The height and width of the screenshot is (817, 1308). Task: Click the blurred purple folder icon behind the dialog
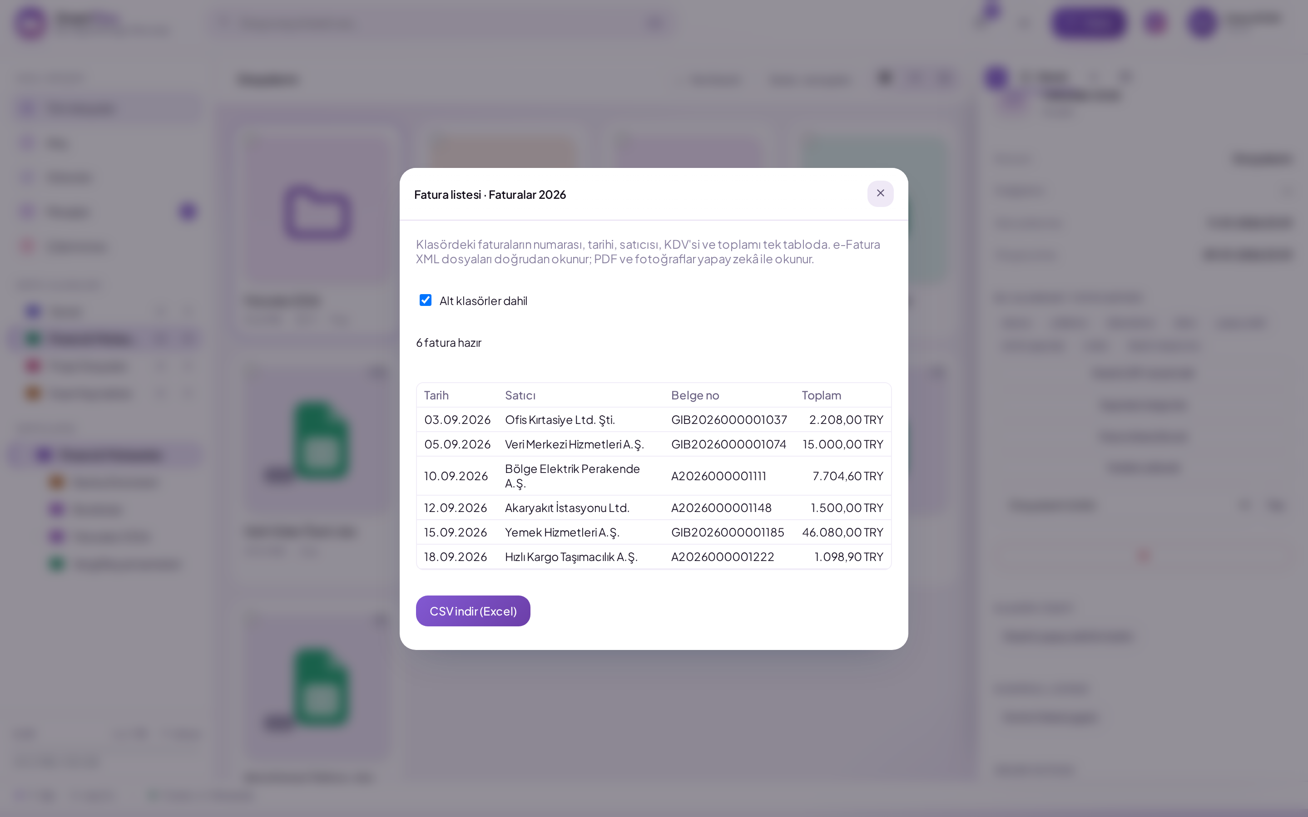click(317, 212)
